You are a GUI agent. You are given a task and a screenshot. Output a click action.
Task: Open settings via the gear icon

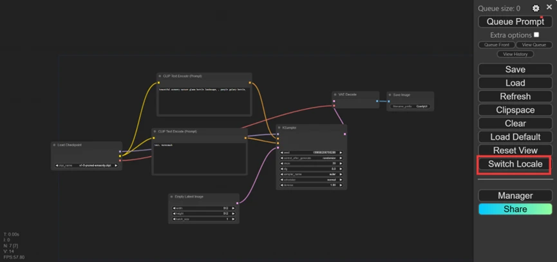tap(536, 8)
